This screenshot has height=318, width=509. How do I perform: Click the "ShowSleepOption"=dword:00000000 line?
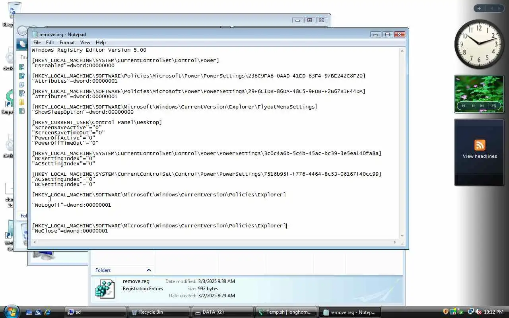tap(83, 112)
